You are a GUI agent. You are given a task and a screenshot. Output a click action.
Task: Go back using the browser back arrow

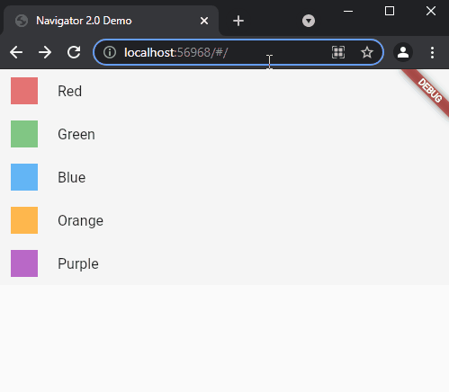pyautogui.click(x=16, y=52)
